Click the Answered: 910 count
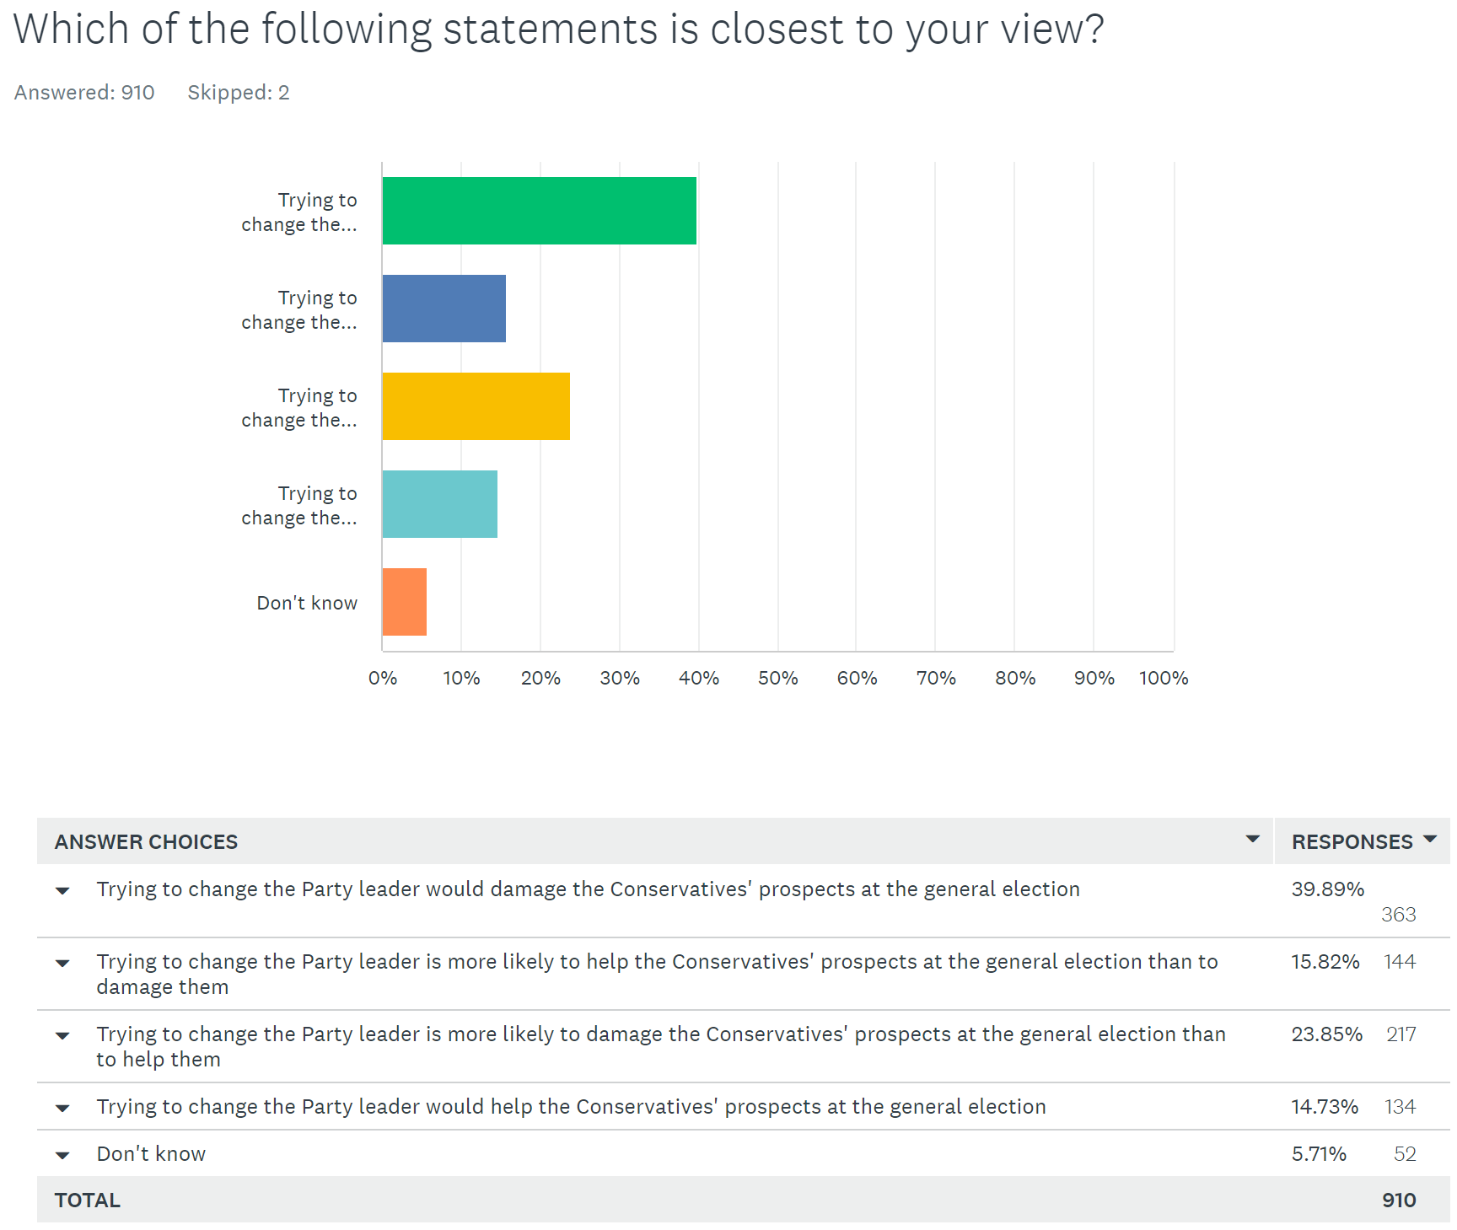The width and height of the screenshot is (1457, 1230). (x=84, y=93)
